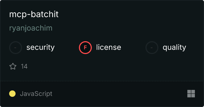Image resolution: width=204 pixels, height=107 pixels.
Task: Click the dash inside the quality badge
Action: click(152, 48)
